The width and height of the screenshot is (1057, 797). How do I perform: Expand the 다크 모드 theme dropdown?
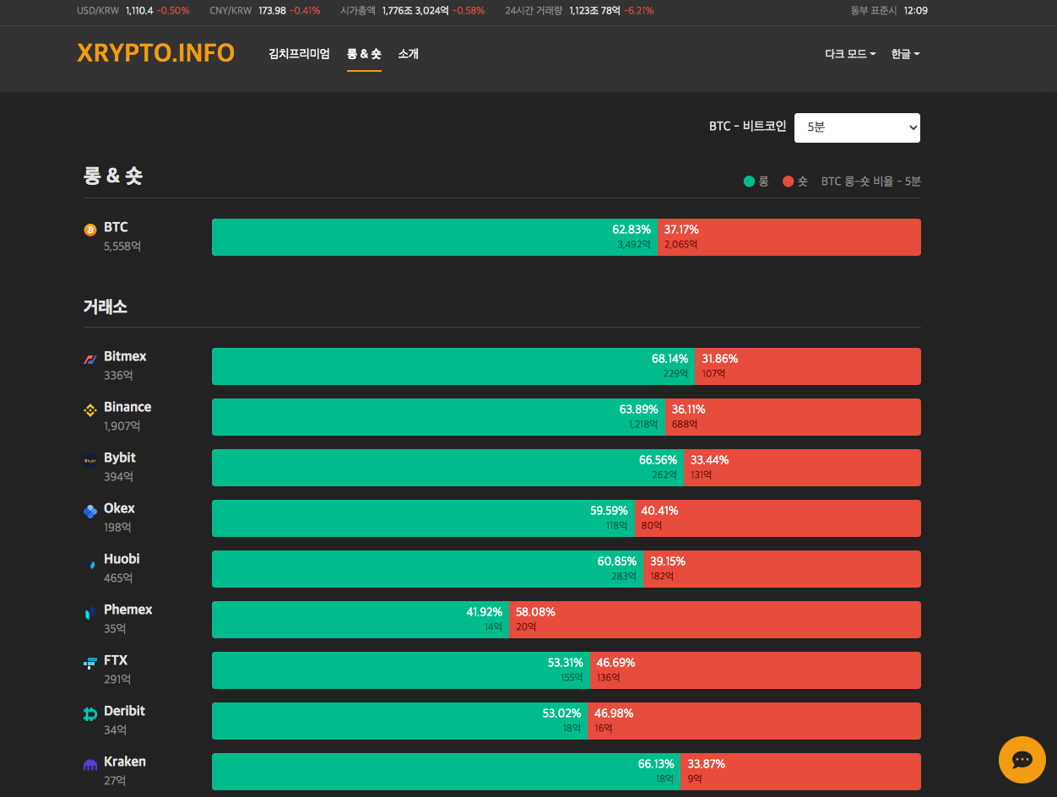click(850, 54)
